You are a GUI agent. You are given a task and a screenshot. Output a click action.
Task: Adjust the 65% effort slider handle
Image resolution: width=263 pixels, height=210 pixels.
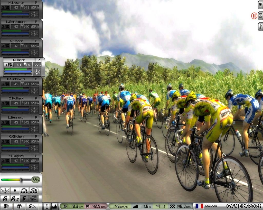(21, 180)
